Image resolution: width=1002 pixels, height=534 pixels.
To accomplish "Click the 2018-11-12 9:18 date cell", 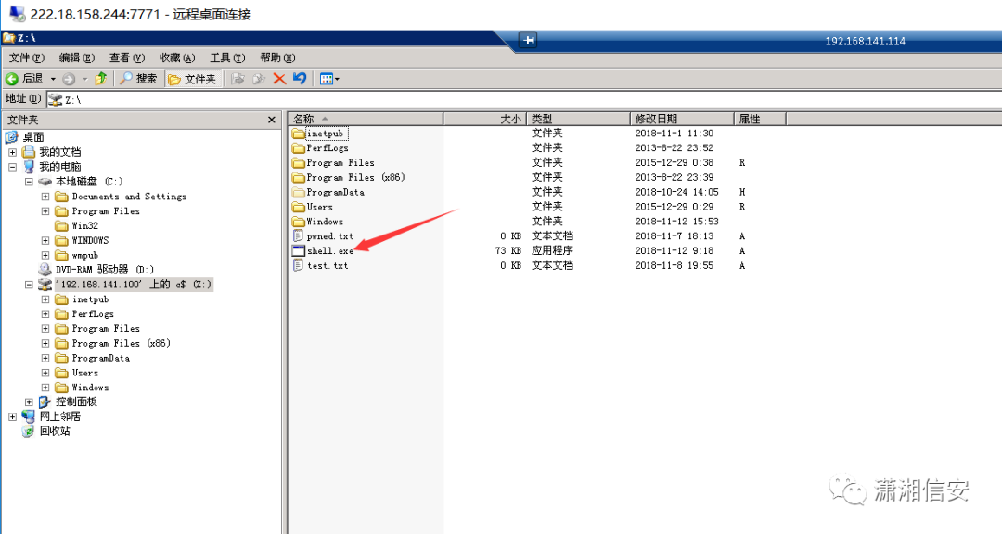I will coord(674,251).
